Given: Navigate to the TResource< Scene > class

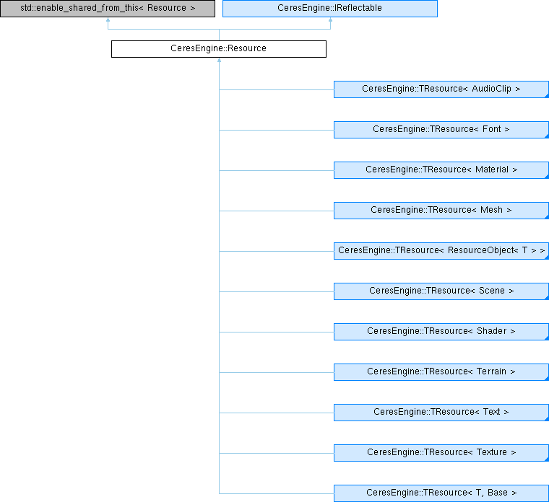Looking at the screenshot, I should (441, 291).
